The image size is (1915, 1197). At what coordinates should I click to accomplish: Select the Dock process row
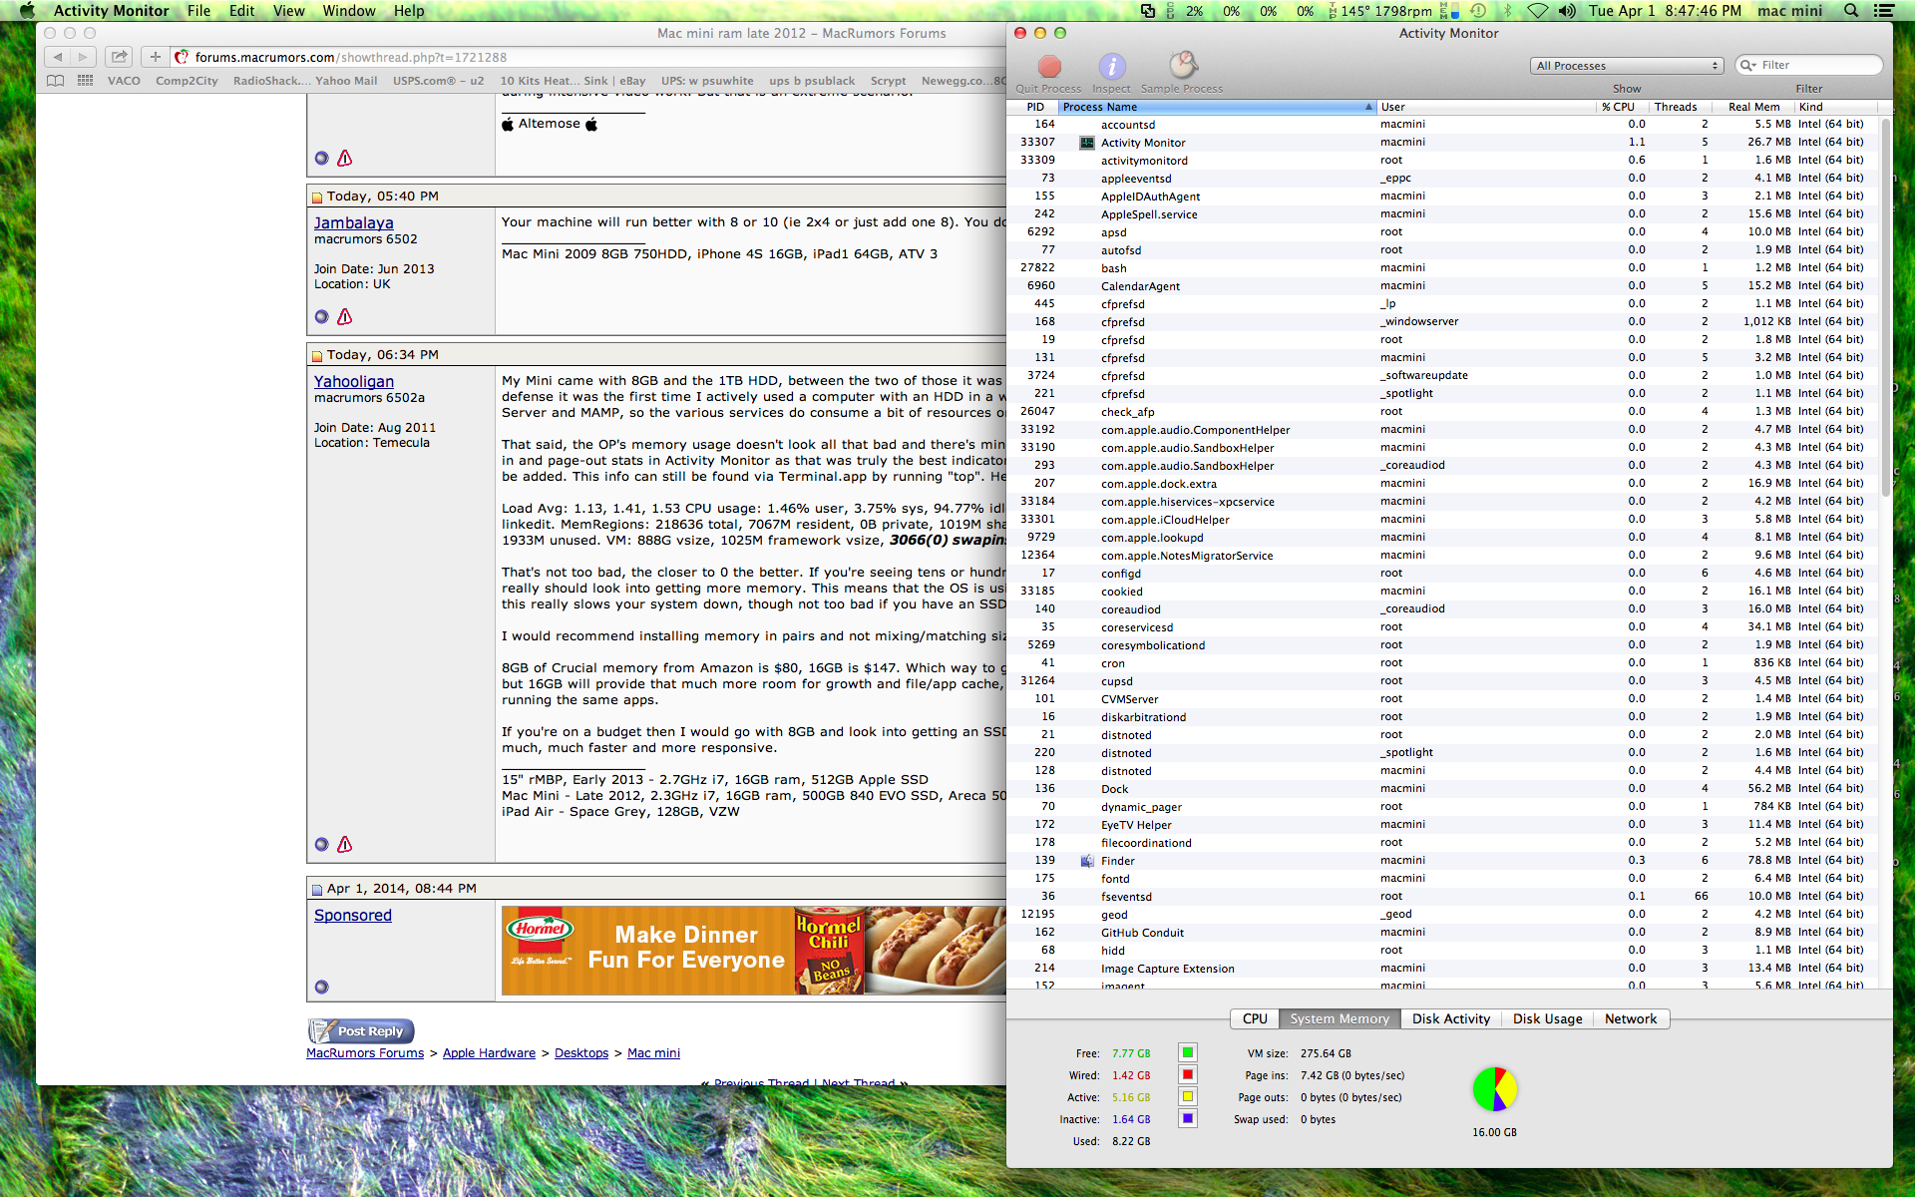pyautogui.click(x=1442, y=789)
